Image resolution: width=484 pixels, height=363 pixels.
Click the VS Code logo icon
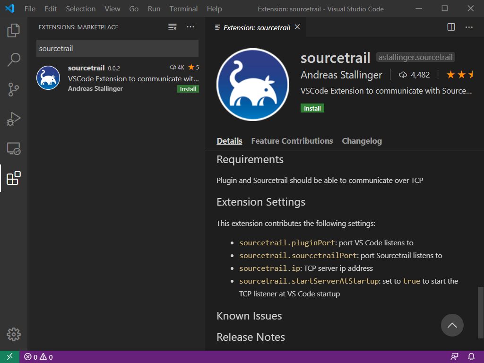click(x=9, y=9)
